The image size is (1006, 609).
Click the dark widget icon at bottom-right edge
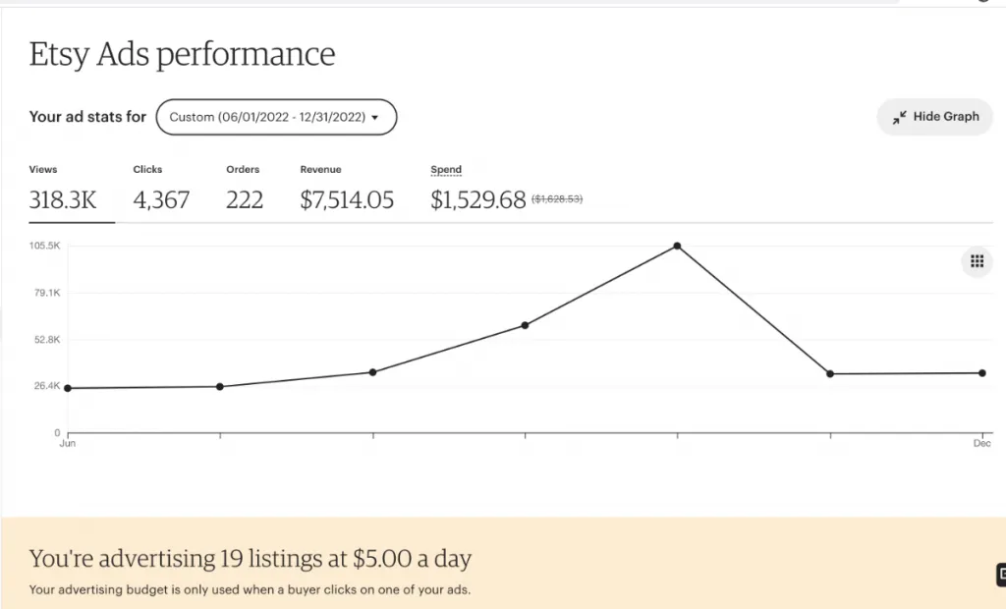coord(1000,575)
